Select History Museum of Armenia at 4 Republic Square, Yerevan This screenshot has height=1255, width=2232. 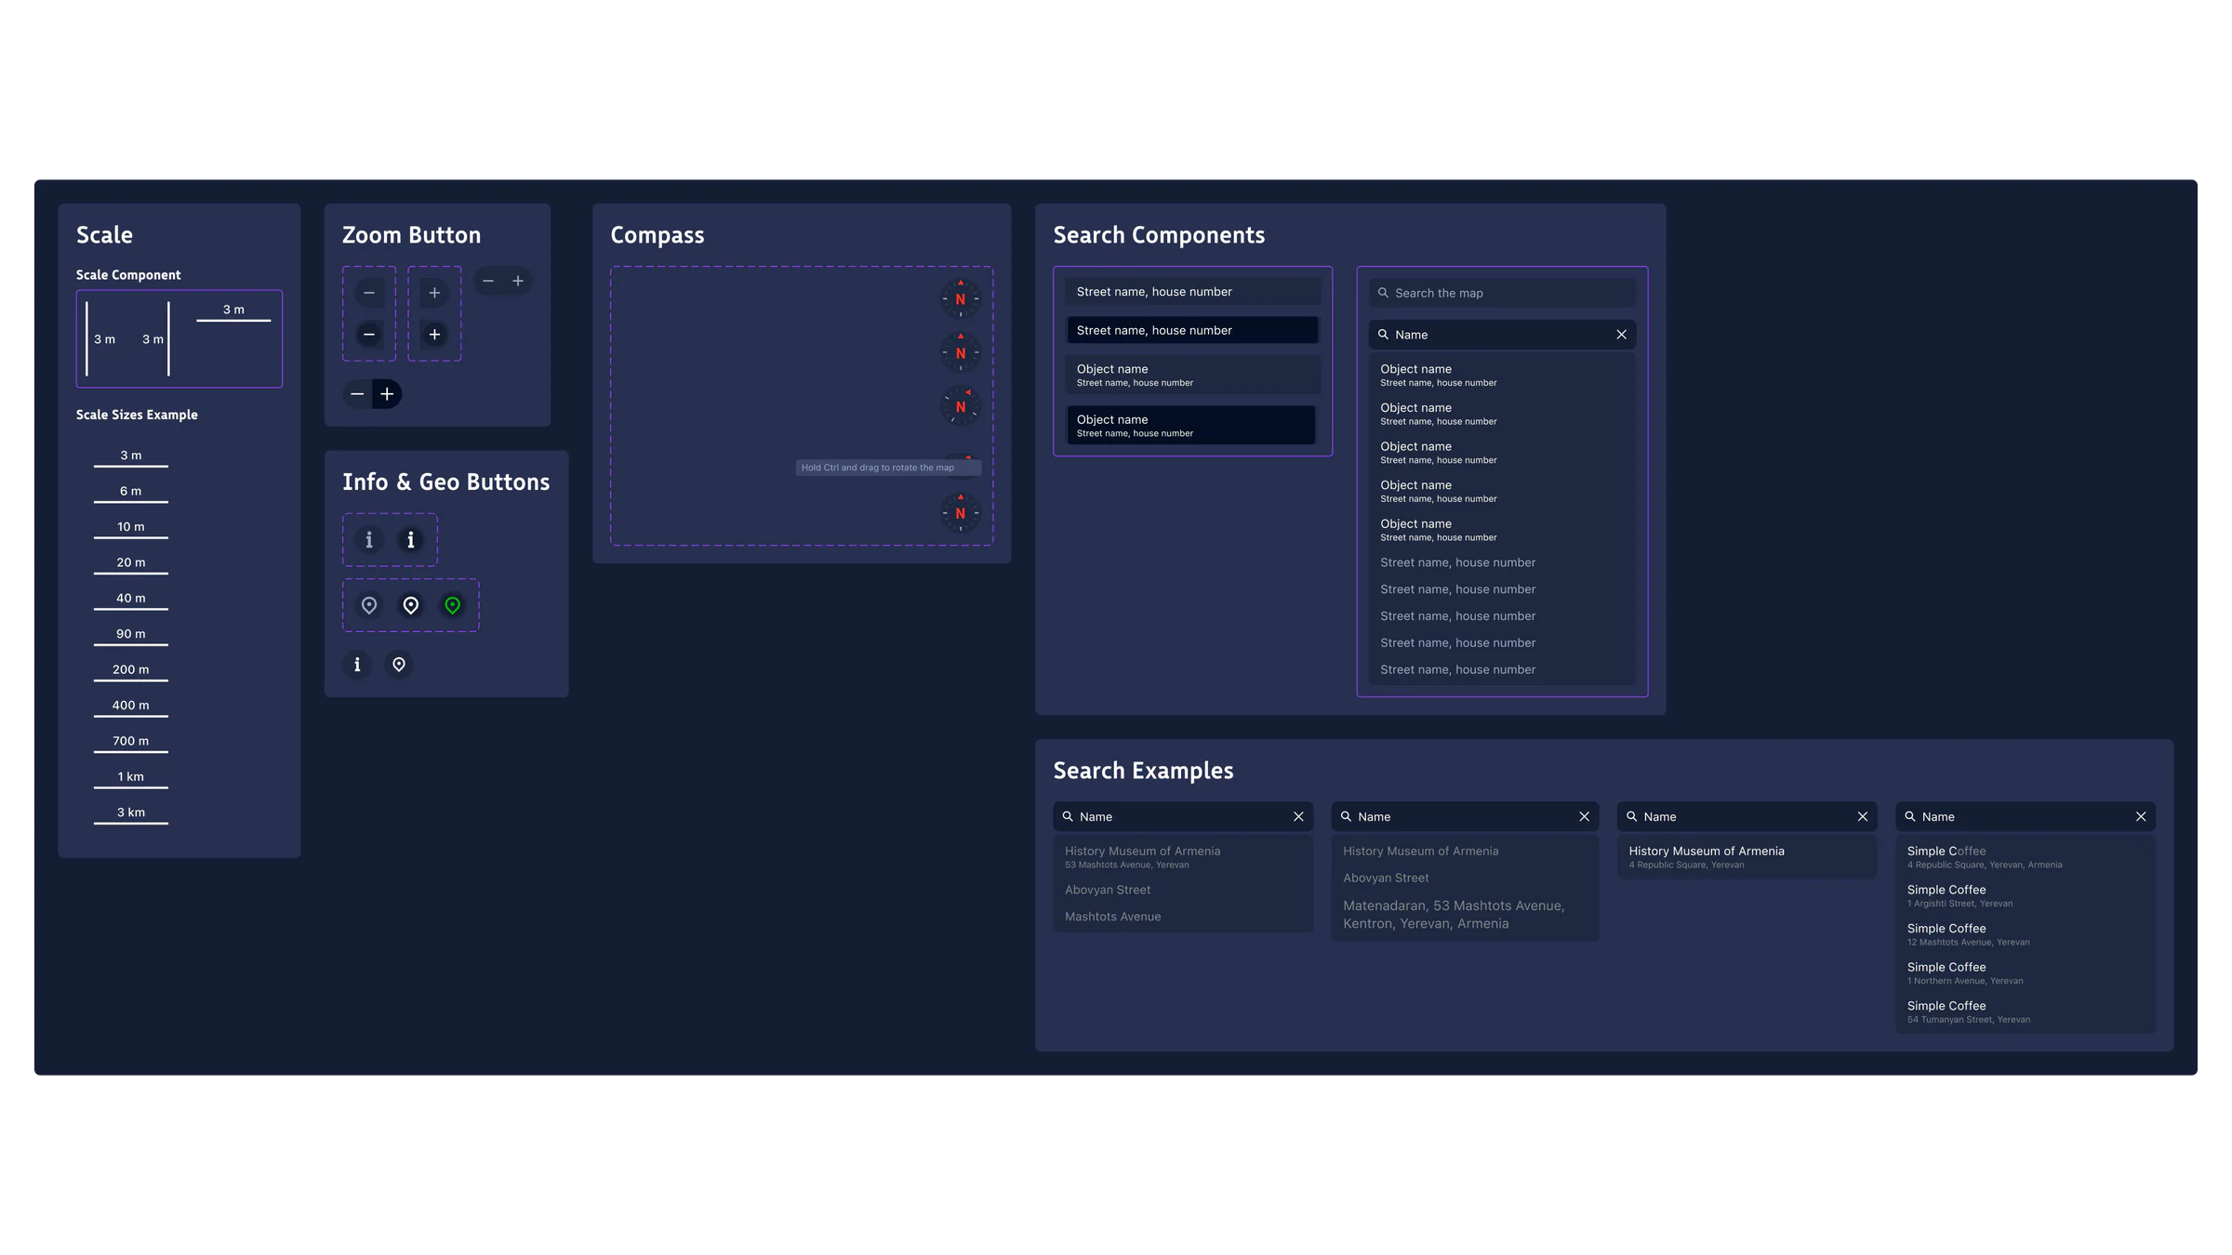(x=1747, y=857)
